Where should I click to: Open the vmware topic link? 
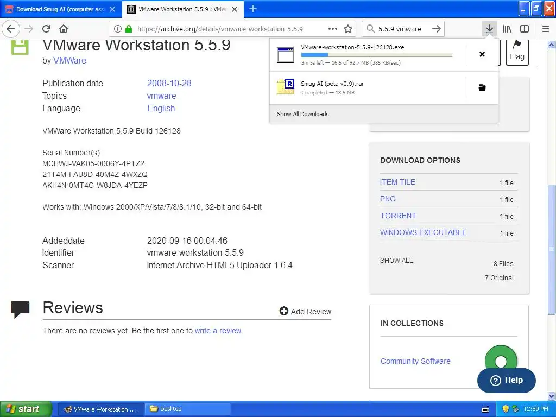tap(161, 96)
